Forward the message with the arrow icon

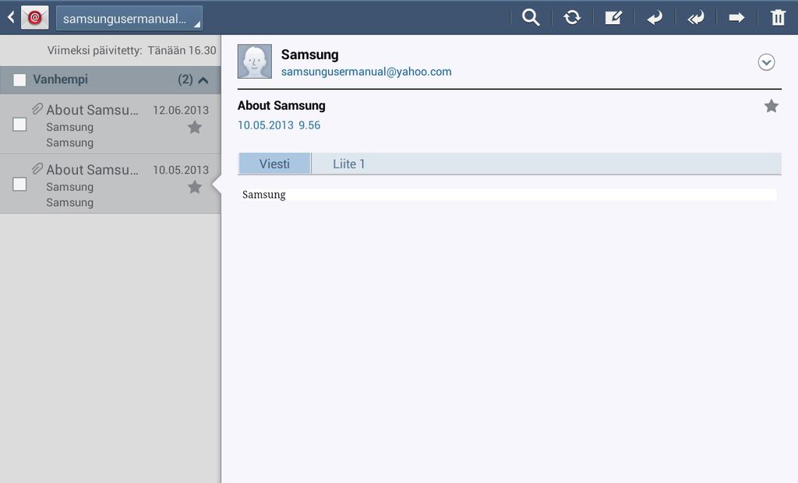(x=736, y=18)
